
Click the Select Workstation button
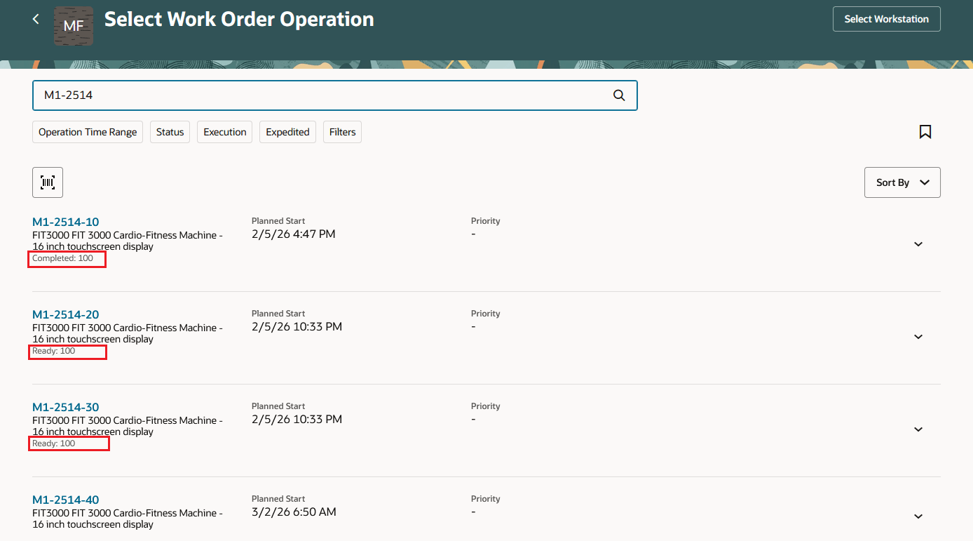[886, 19]
